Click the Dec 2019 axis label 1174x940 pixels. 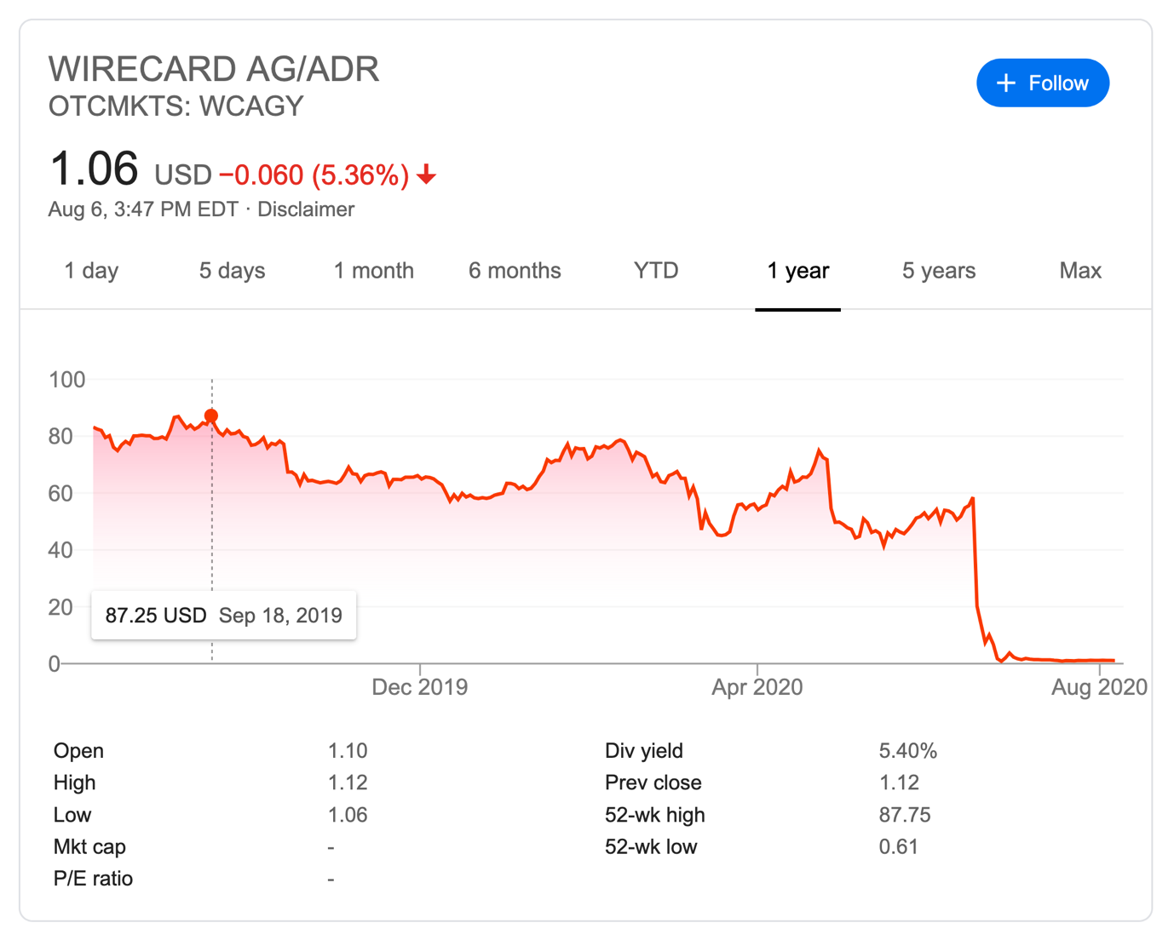click(x=419, y=687)
